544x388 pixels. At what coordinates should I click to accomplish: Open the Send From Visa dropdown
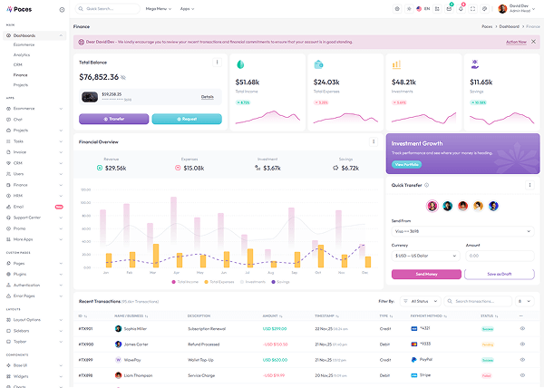click(x=463, y=231)
